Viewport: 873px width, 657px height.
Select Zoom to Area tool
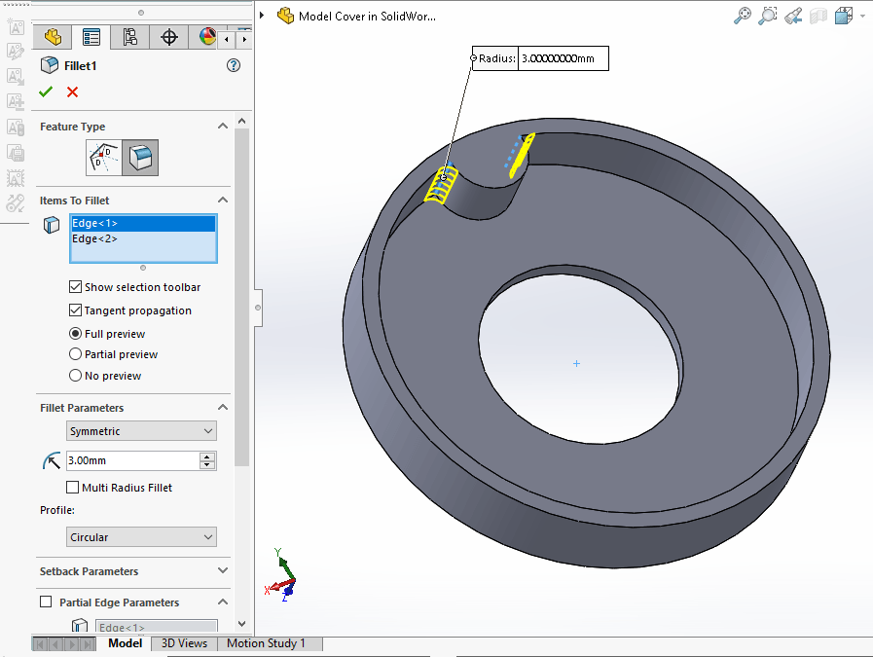click(x=768, y=16)
